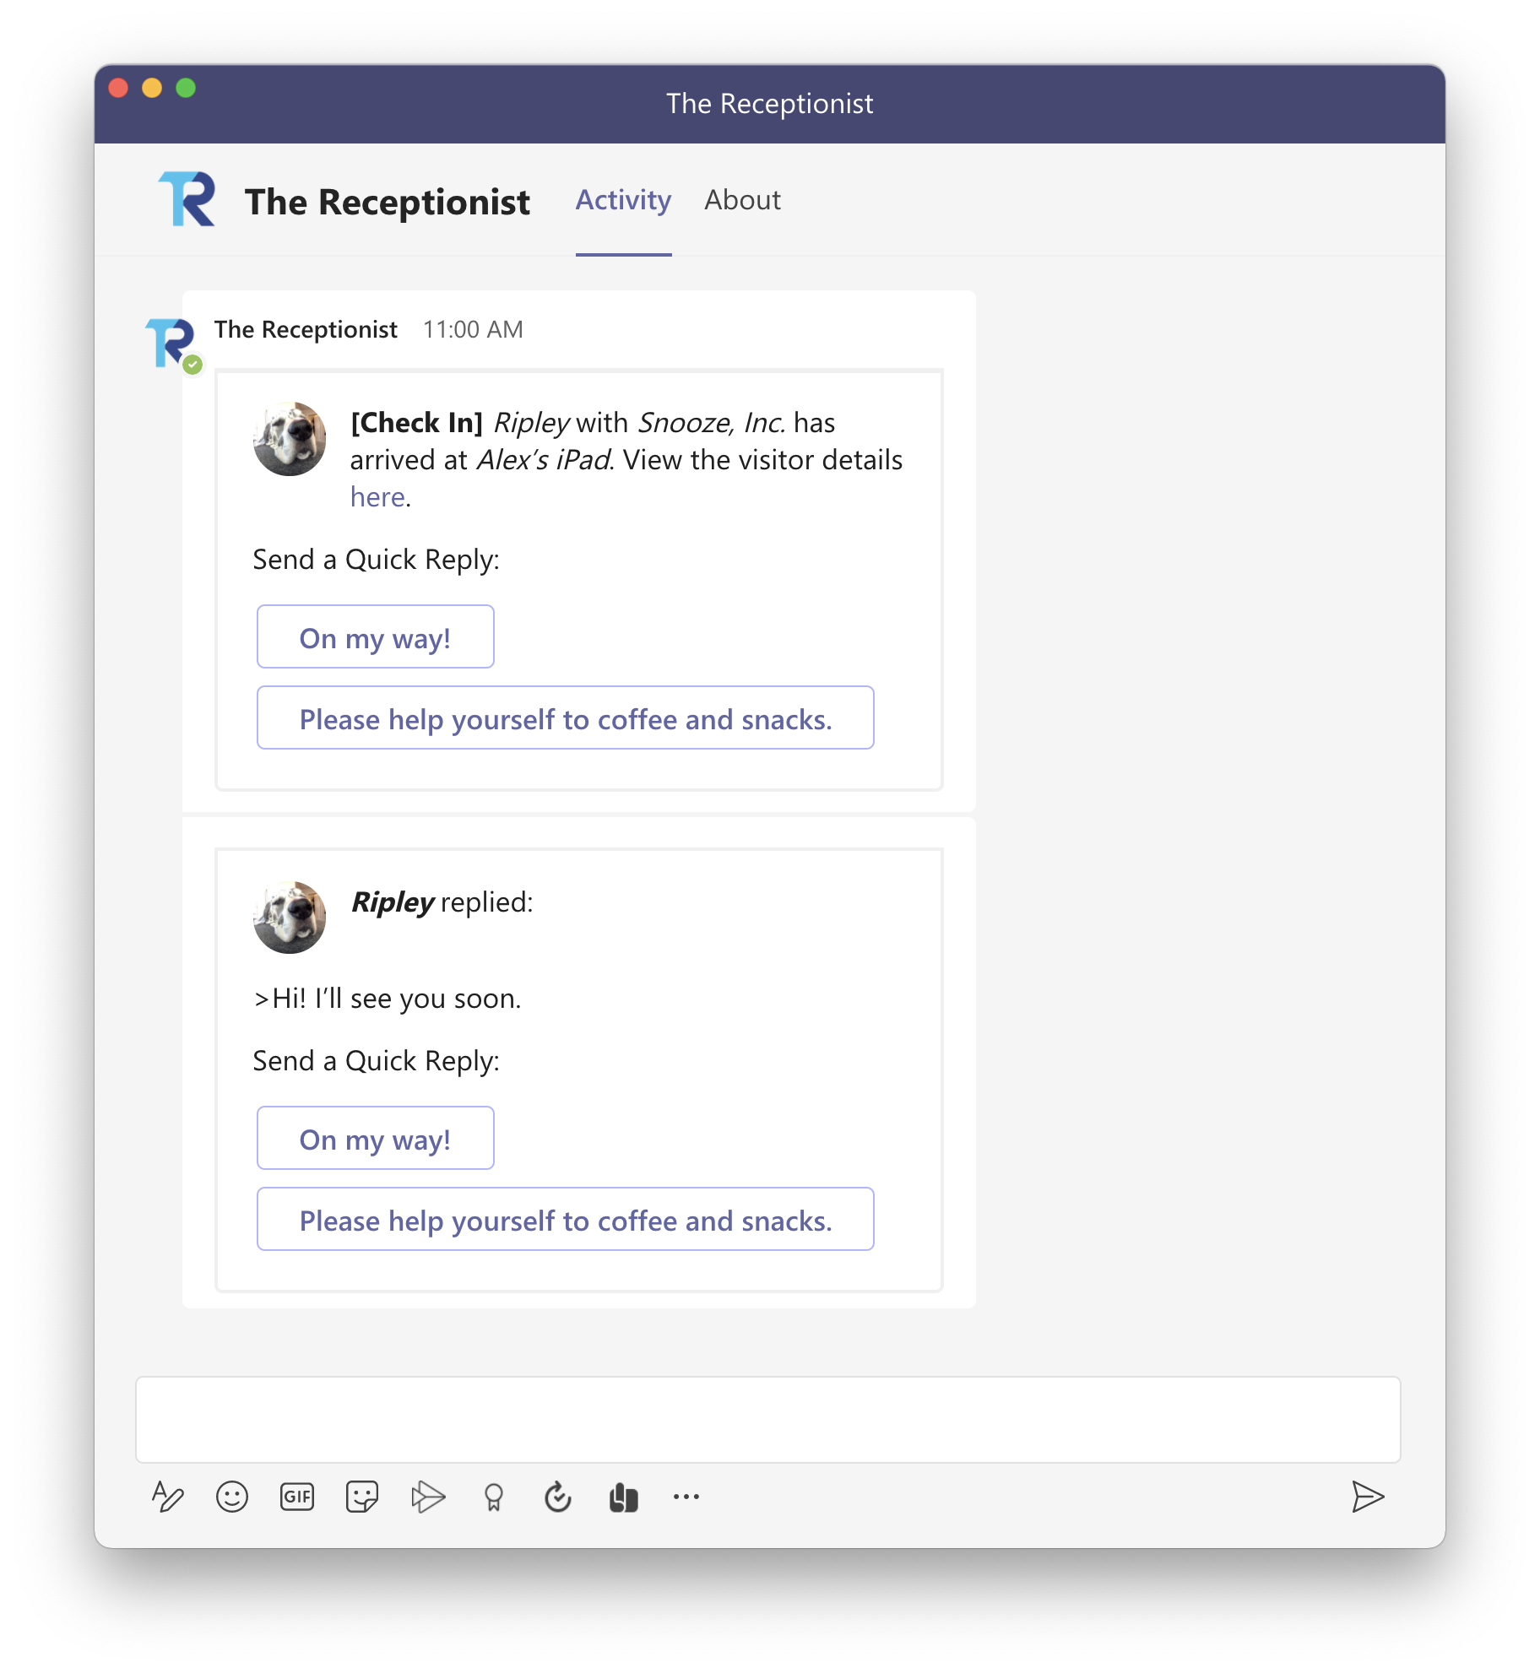The image size is (1540, 1673).
Task: Open the Format text tool
Action: [x=167, y=1497]
